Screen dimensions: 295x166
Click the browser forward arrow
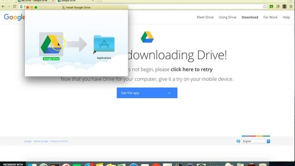9,6
